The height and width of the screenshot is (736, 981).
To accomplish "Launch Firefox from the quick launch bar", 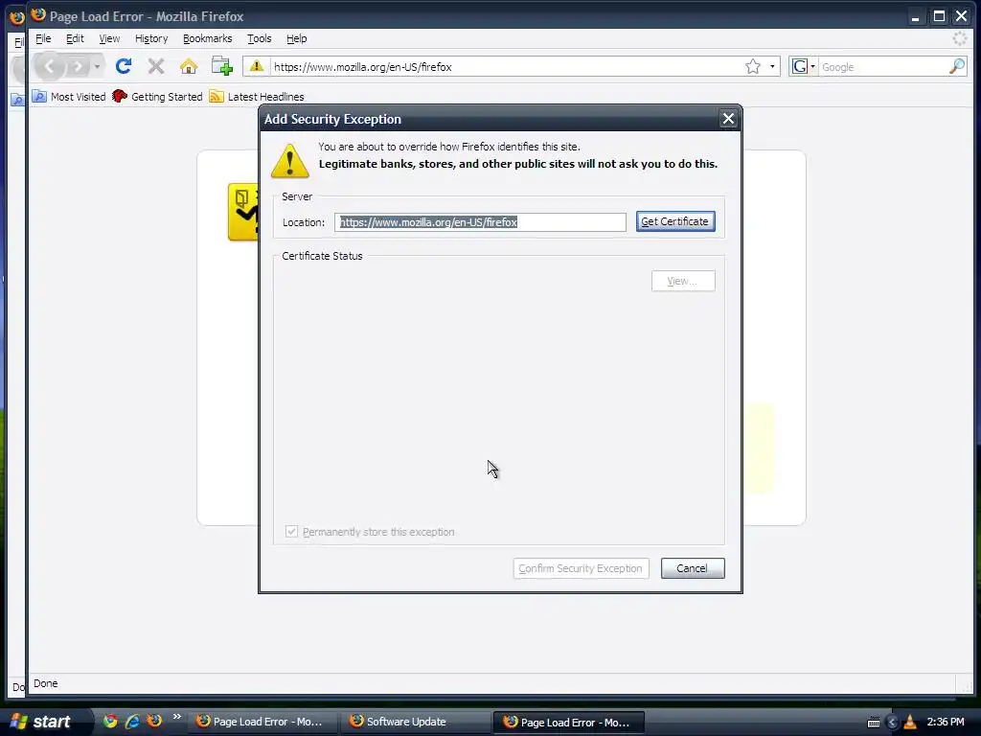I will pos(154,721).
